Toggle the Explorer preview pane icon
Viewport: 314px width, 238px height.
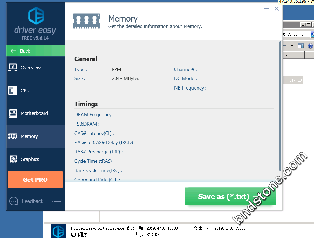pyautogui.click(x=301, y=46)
